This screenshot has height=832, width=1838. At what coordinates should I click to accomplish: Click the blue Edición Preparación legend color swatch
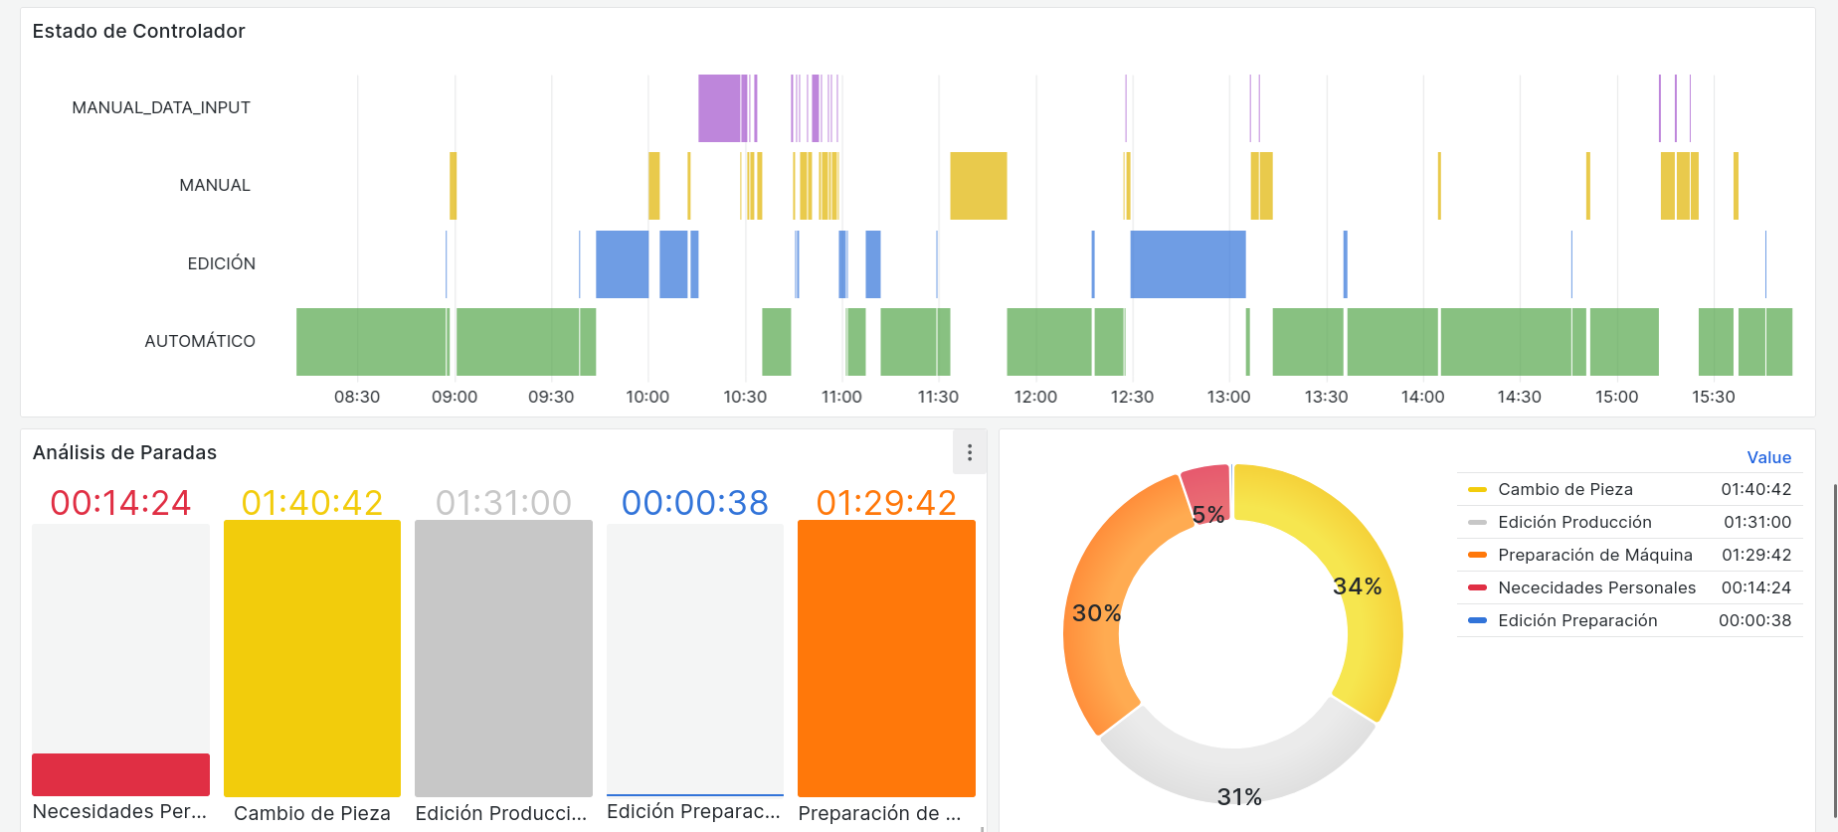(1477, 620)
